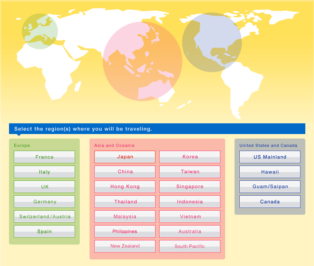This screenshot has height=266, width=314.
Task: Select the Singapore button
Action: pos(190,187)
